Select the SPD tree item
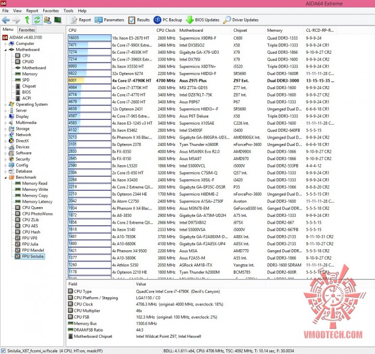Screen dimensions: 375x354 26,80
